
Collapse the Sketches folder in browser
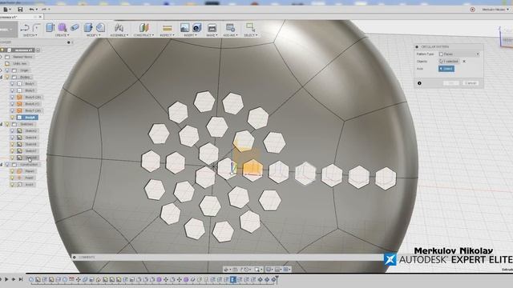pyautogui.click(x=2, y=124)
